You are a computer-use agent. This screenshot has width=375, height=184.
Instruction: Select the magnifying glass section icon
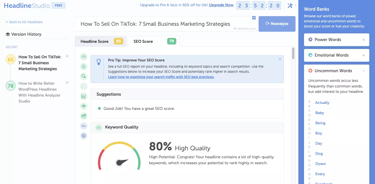83,76
